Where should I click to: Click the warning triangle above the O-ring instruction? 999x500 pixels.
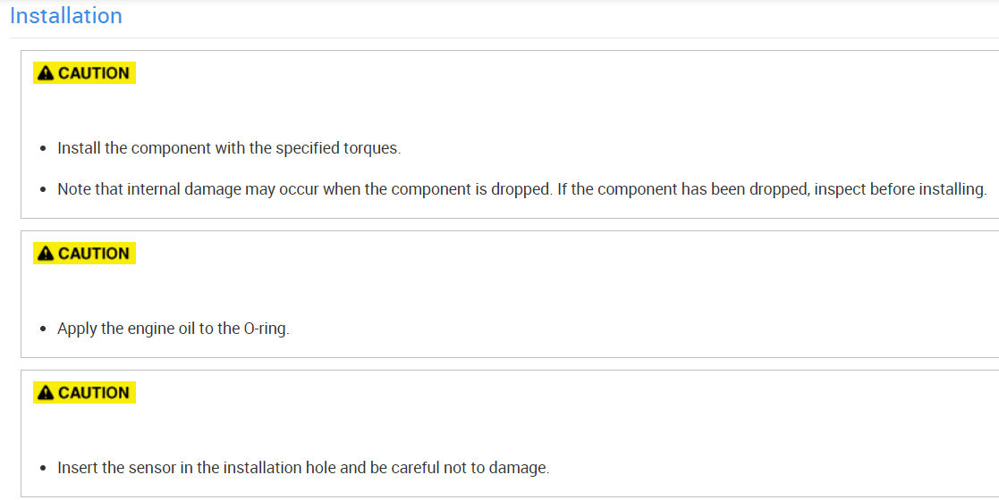pos(46,254)
